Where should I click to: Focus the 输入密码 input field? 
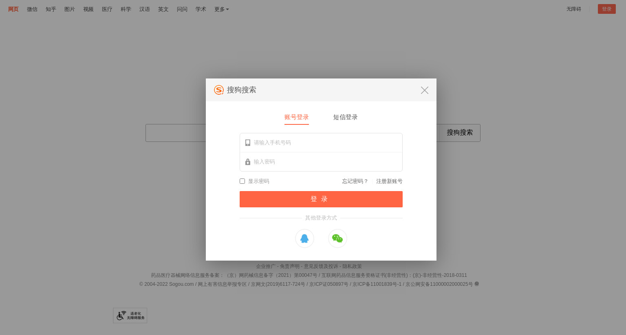tap(321, 162)
